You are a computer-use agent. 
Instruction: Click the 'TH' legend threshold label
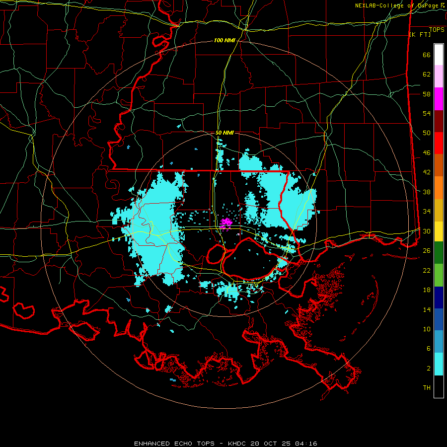427,388
